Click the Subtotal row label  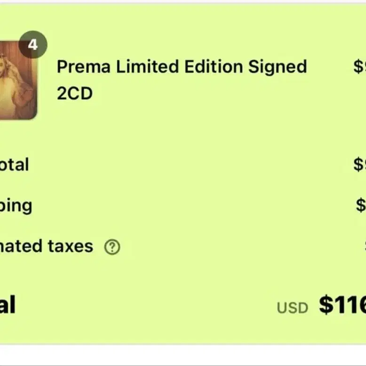pyautogui.click(x=14, y=165)
